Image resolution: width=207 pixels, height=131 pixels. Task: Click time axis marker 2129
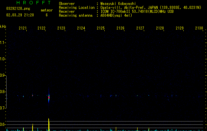(180, 28)
